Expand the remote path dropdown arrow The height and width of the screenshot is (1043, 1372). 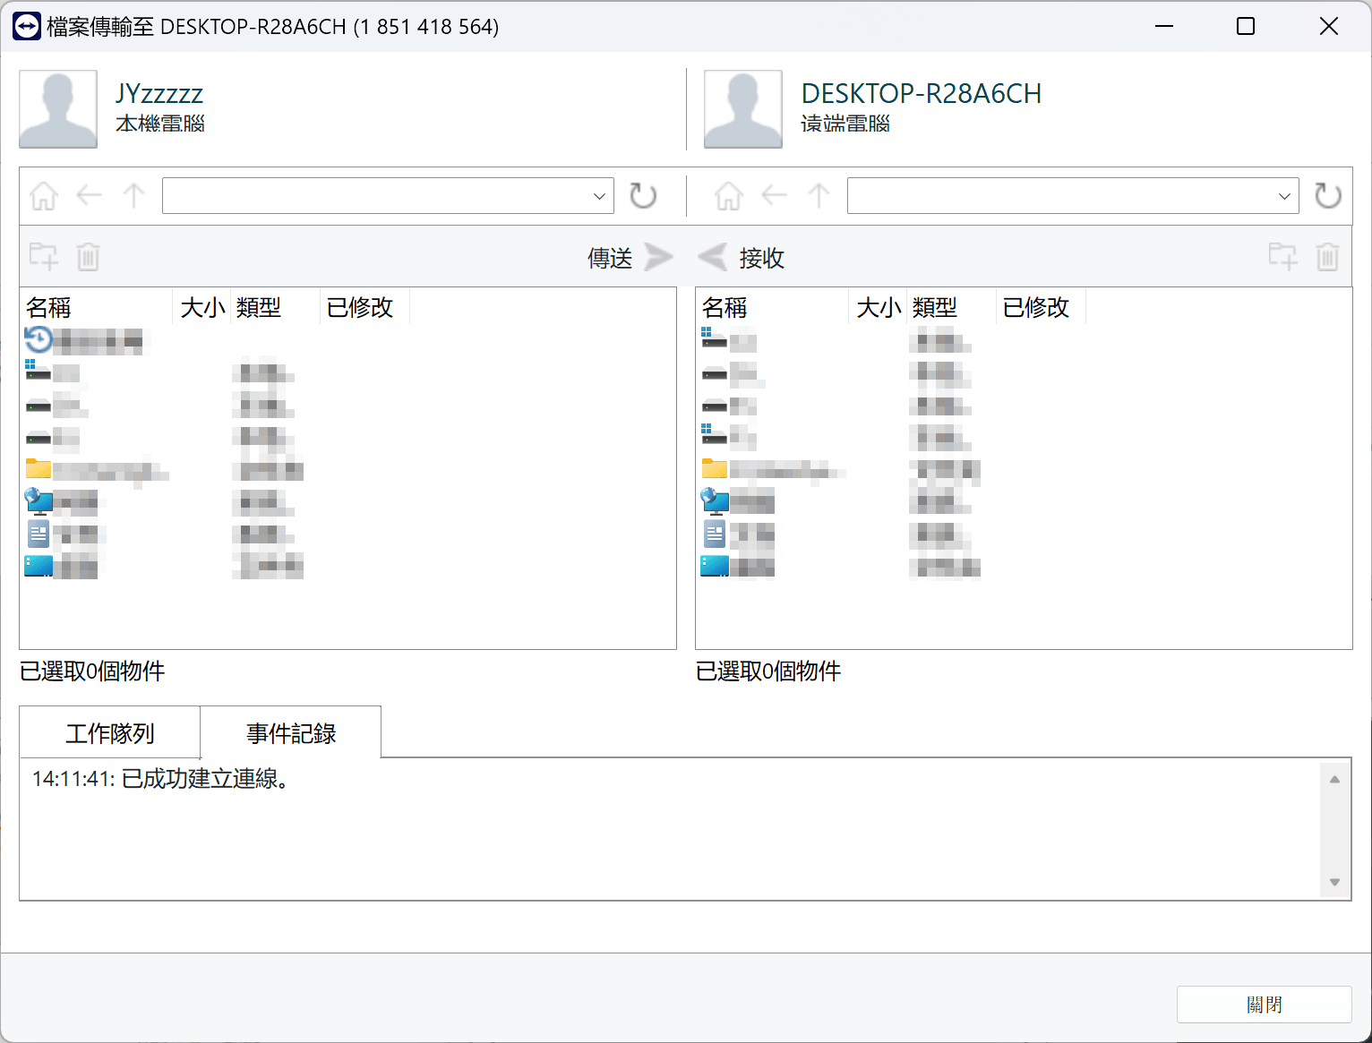tap(1284, 196)
